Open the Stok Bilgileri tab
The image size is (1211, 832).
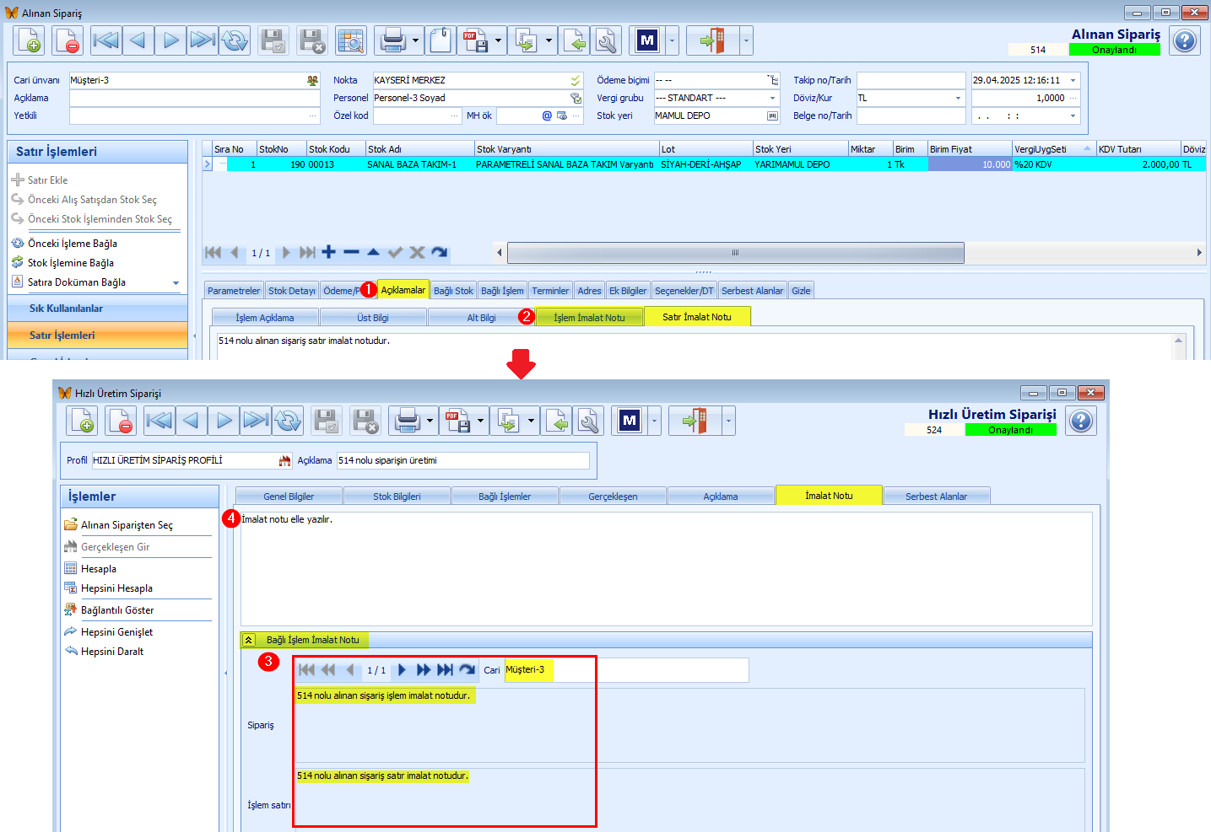(x=397, y=497)
